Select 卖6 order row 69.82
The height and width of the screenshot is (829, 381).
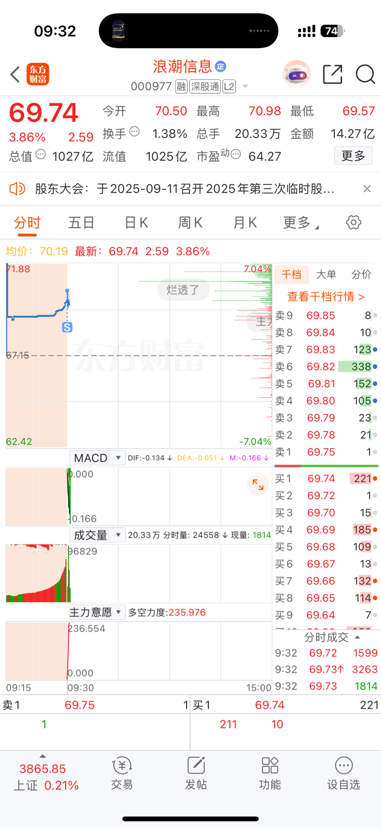click(326, 367)
